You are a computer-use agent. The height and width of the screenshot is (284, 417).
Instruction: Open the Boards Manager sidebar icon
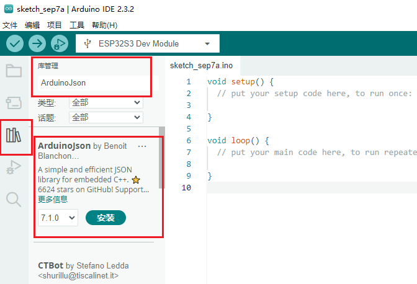click(x=14, y=103)
